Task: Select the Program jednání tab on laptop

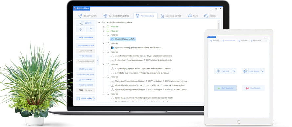Action: coord(145,16)
